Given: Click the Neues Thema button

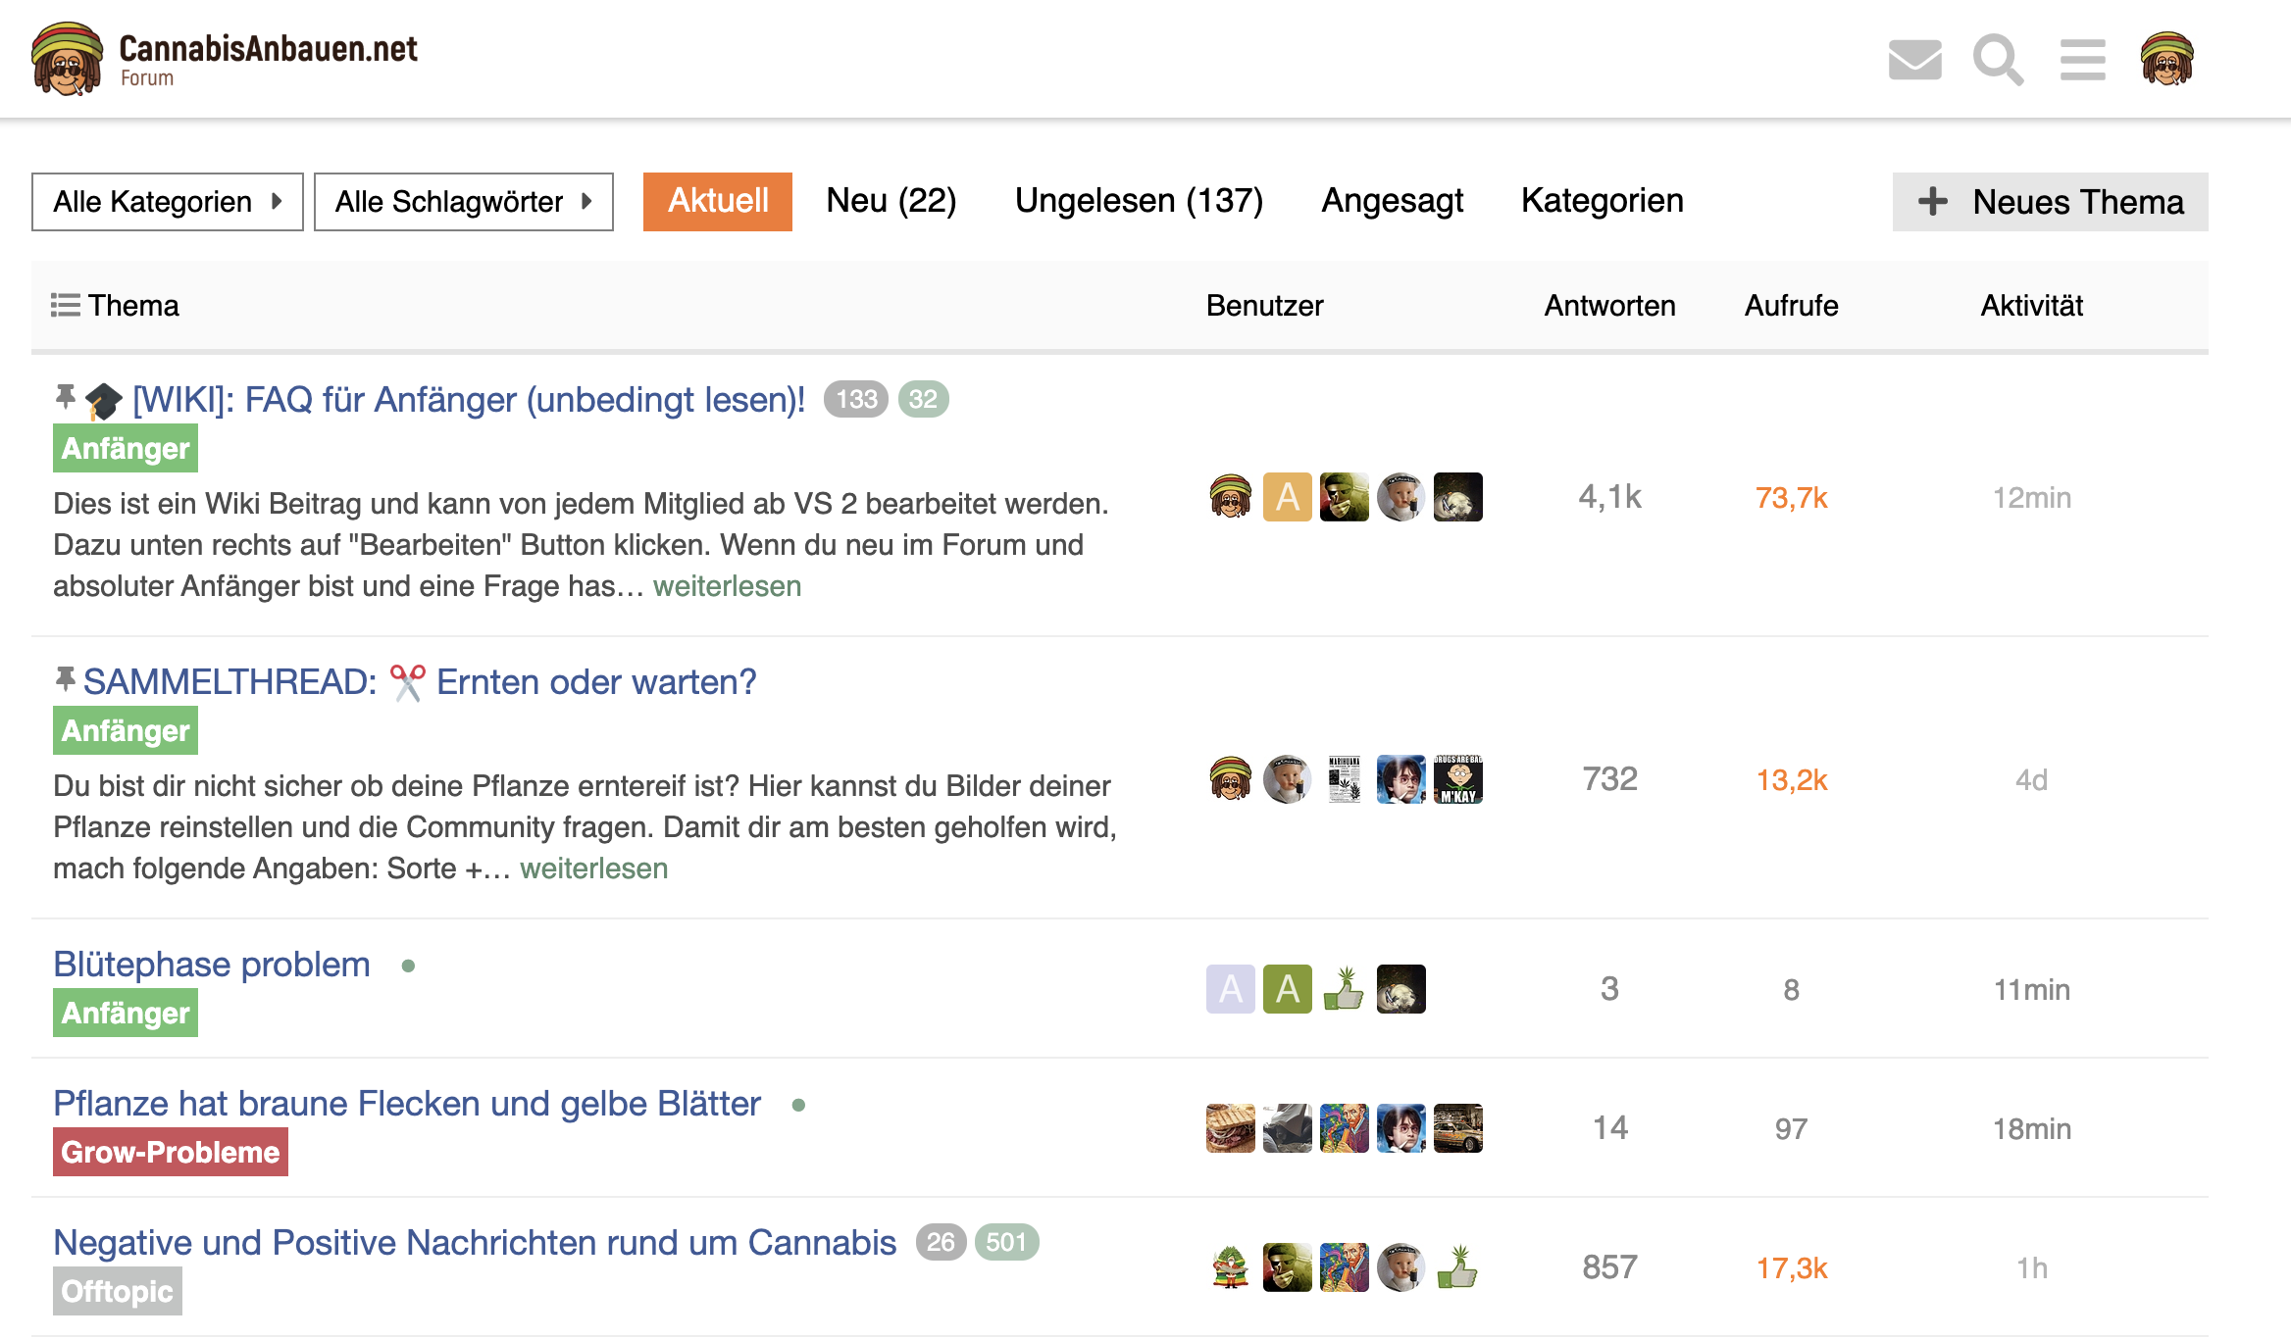Looking at the screenshot, I should coord(2050,202).
